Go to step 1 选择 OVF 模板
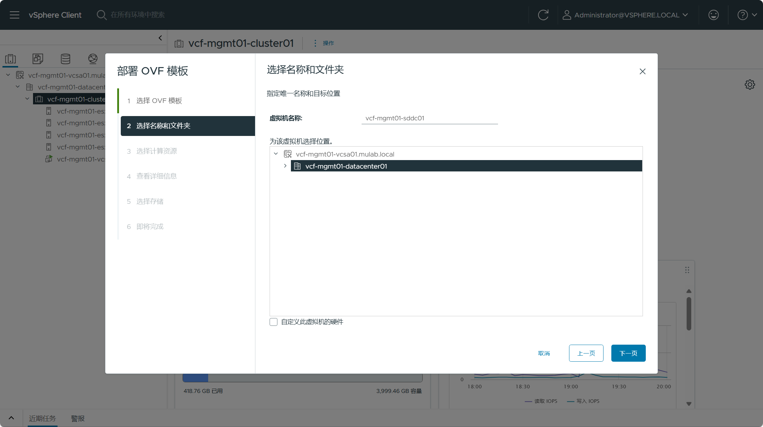Screen dimensions: 763x427 click(x=159, y=101)
